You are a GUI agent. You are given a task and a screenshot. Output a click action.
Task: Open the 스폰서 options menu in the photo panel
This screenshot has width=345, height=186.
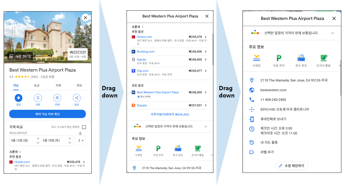click(x=20, y=152)
